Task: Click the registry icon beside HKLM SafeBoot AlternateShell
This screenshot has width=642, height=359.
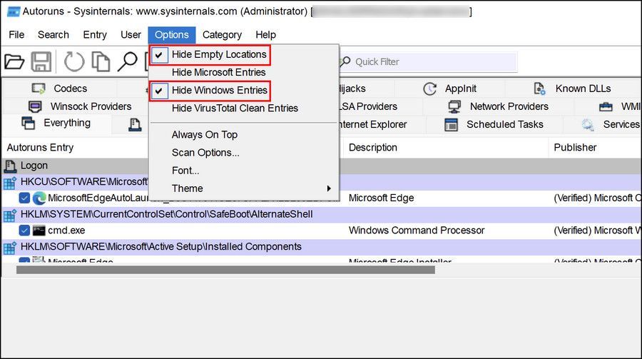Action: [10, 215]
